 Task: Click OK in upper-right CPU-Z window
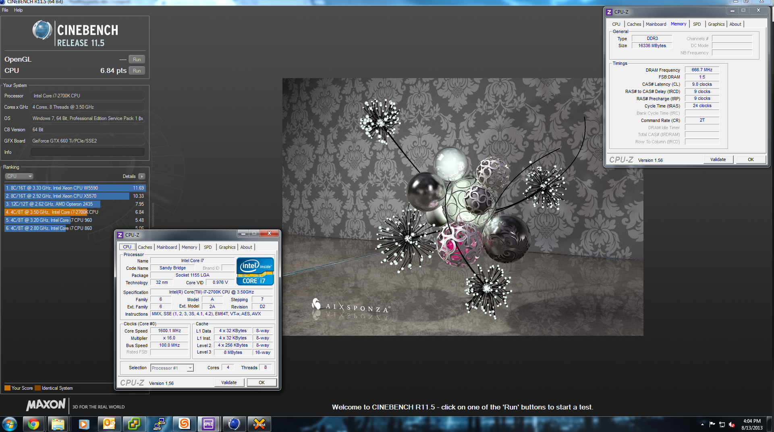pos(751,159)
